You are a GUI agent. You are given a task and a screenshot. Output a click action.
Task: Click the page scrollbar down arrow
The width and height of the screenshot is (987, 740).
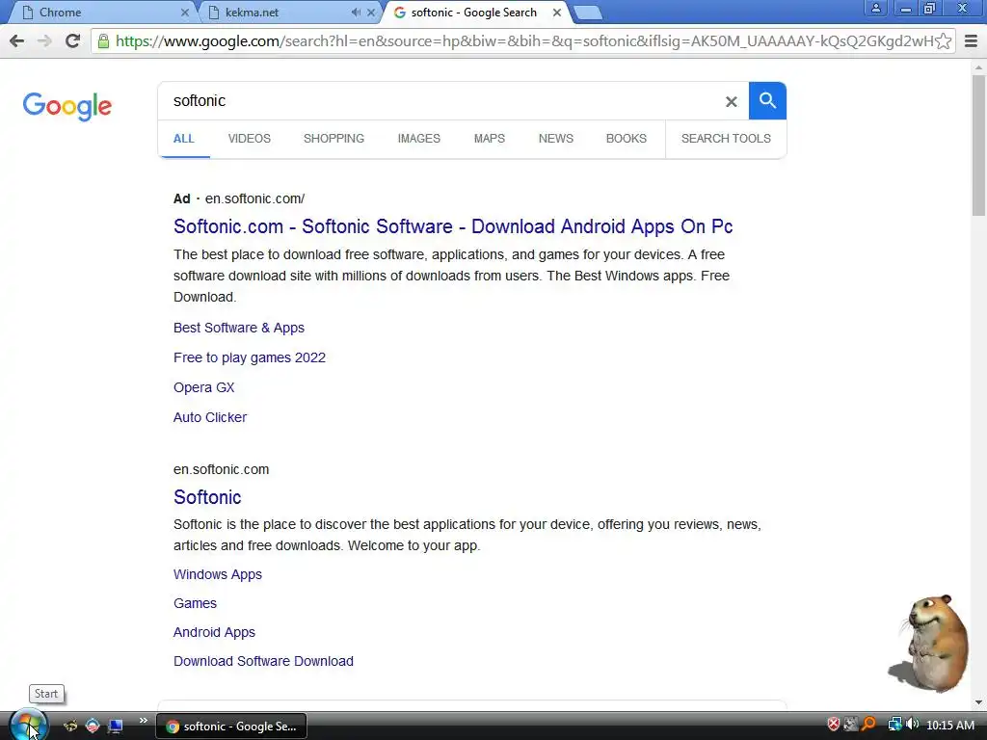click(979, 702)
